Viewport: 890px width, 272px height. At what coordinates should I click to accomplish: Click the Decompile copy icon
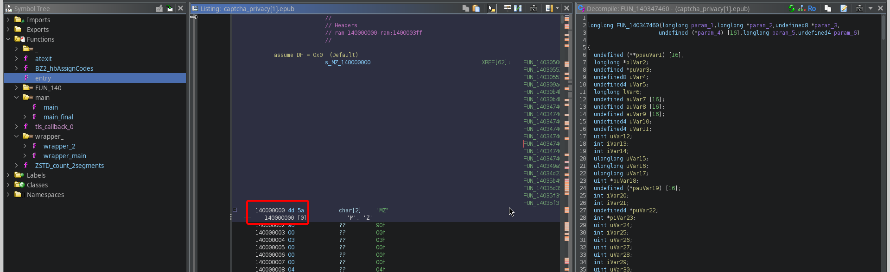pos(828,8)
